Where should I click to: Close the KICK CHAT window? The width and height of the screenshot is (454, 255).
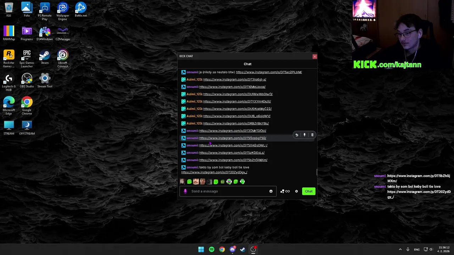tap(315, 56)
